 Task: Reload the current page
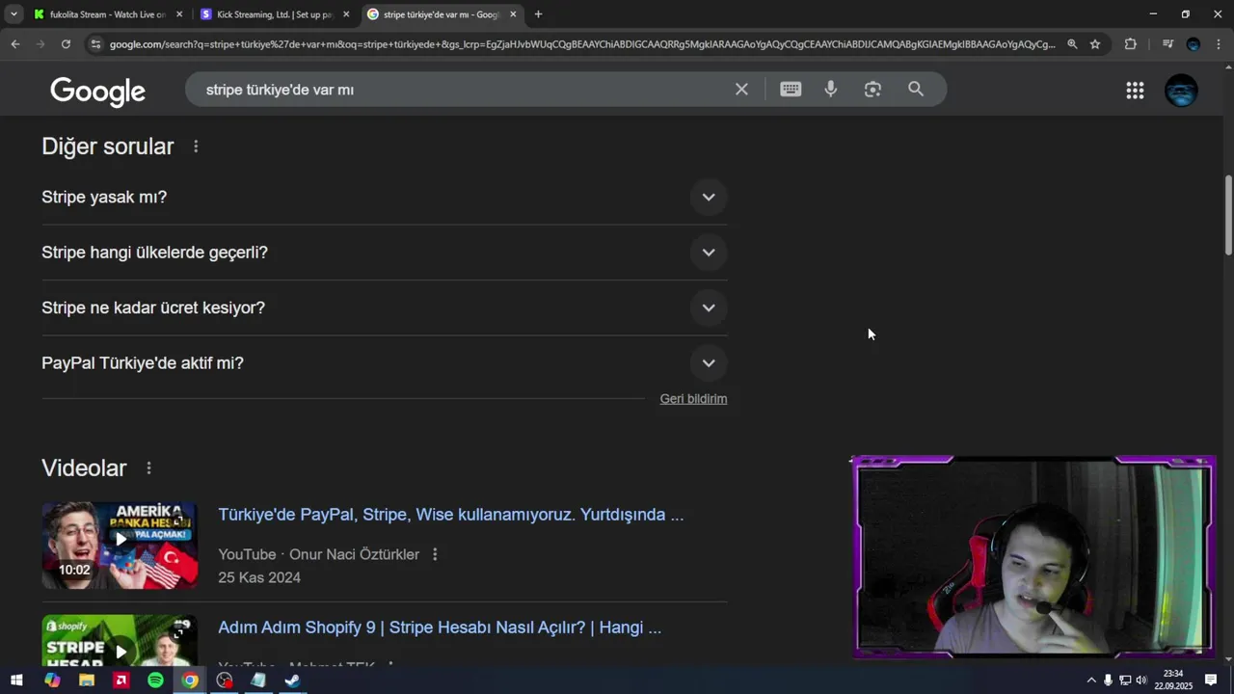point(66,44)
